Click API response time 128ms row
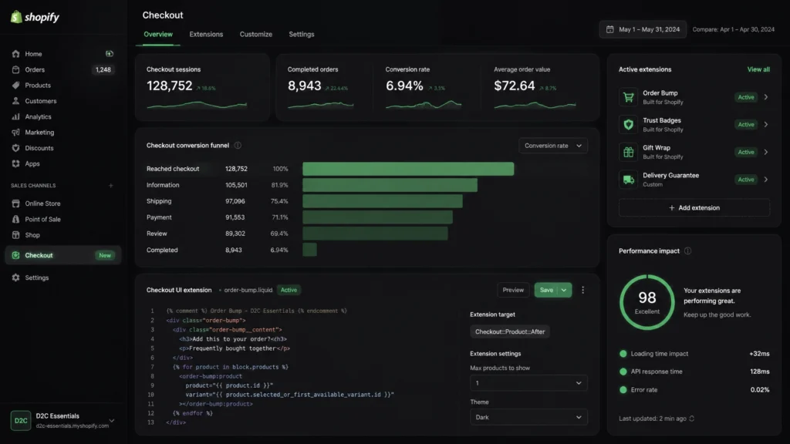 (694, 372)
